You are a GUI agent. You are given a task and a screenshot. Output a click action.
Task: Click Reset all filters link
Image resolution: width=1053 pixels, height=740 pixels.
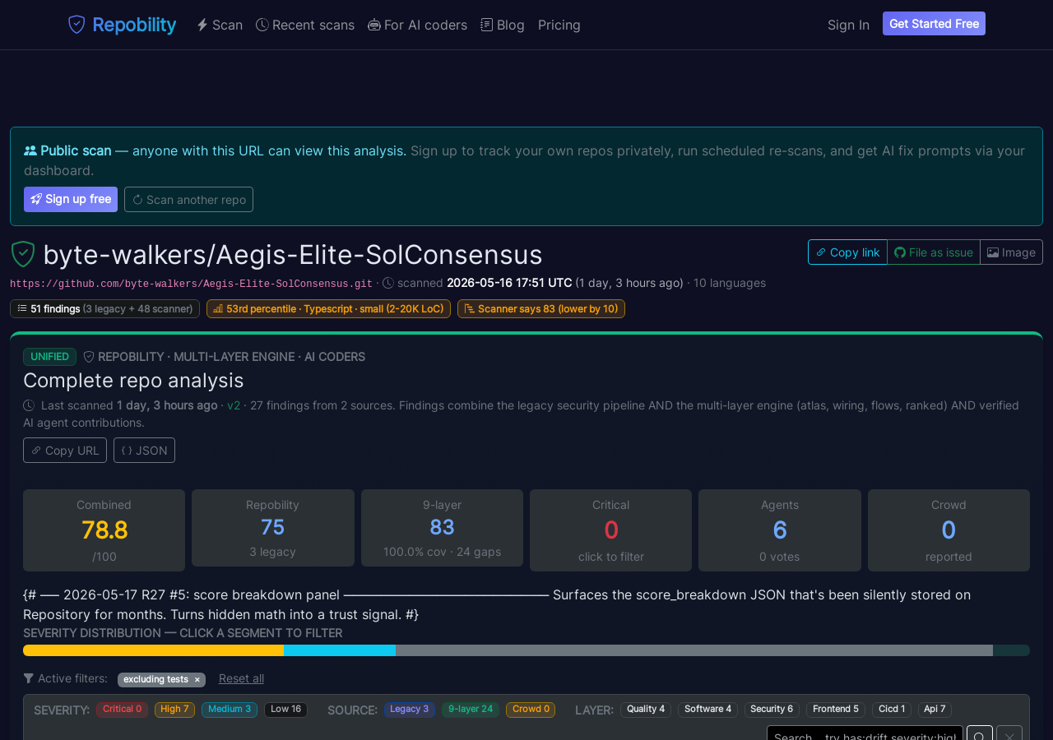click(x=241, y=678)
